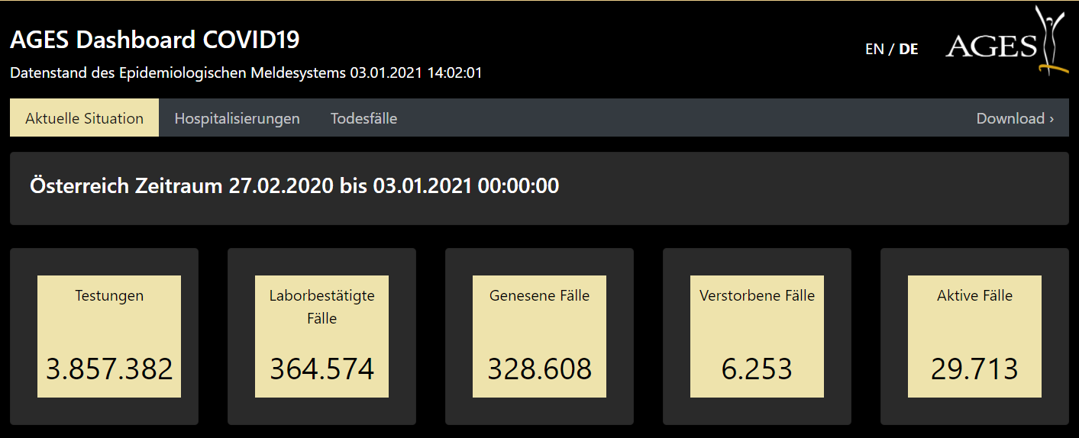Open the Aktuelle Situation tab
Viewport: 1079px width, 438px height.
click(84, 118)
